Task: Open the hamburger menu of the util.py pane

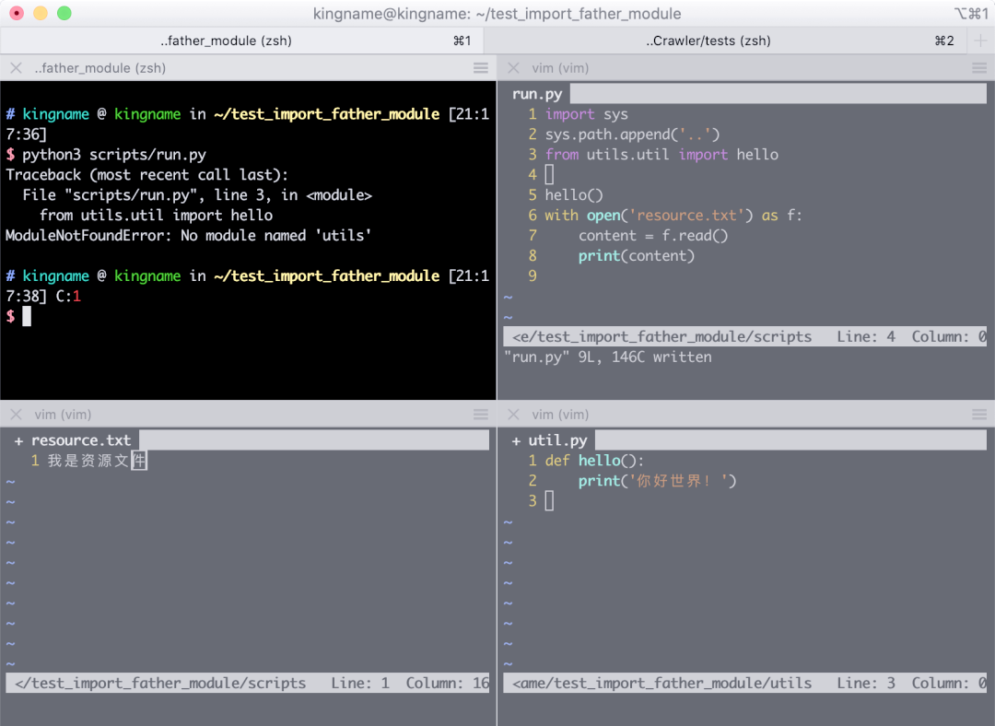Action: pyautogui.click(x=979, y=415)
